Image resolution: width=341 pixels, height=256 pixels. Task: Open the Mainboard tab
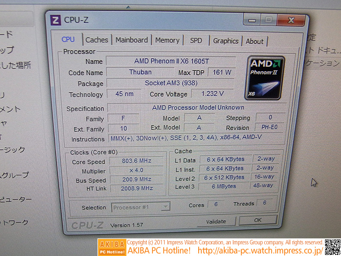(x=132, y=40)
